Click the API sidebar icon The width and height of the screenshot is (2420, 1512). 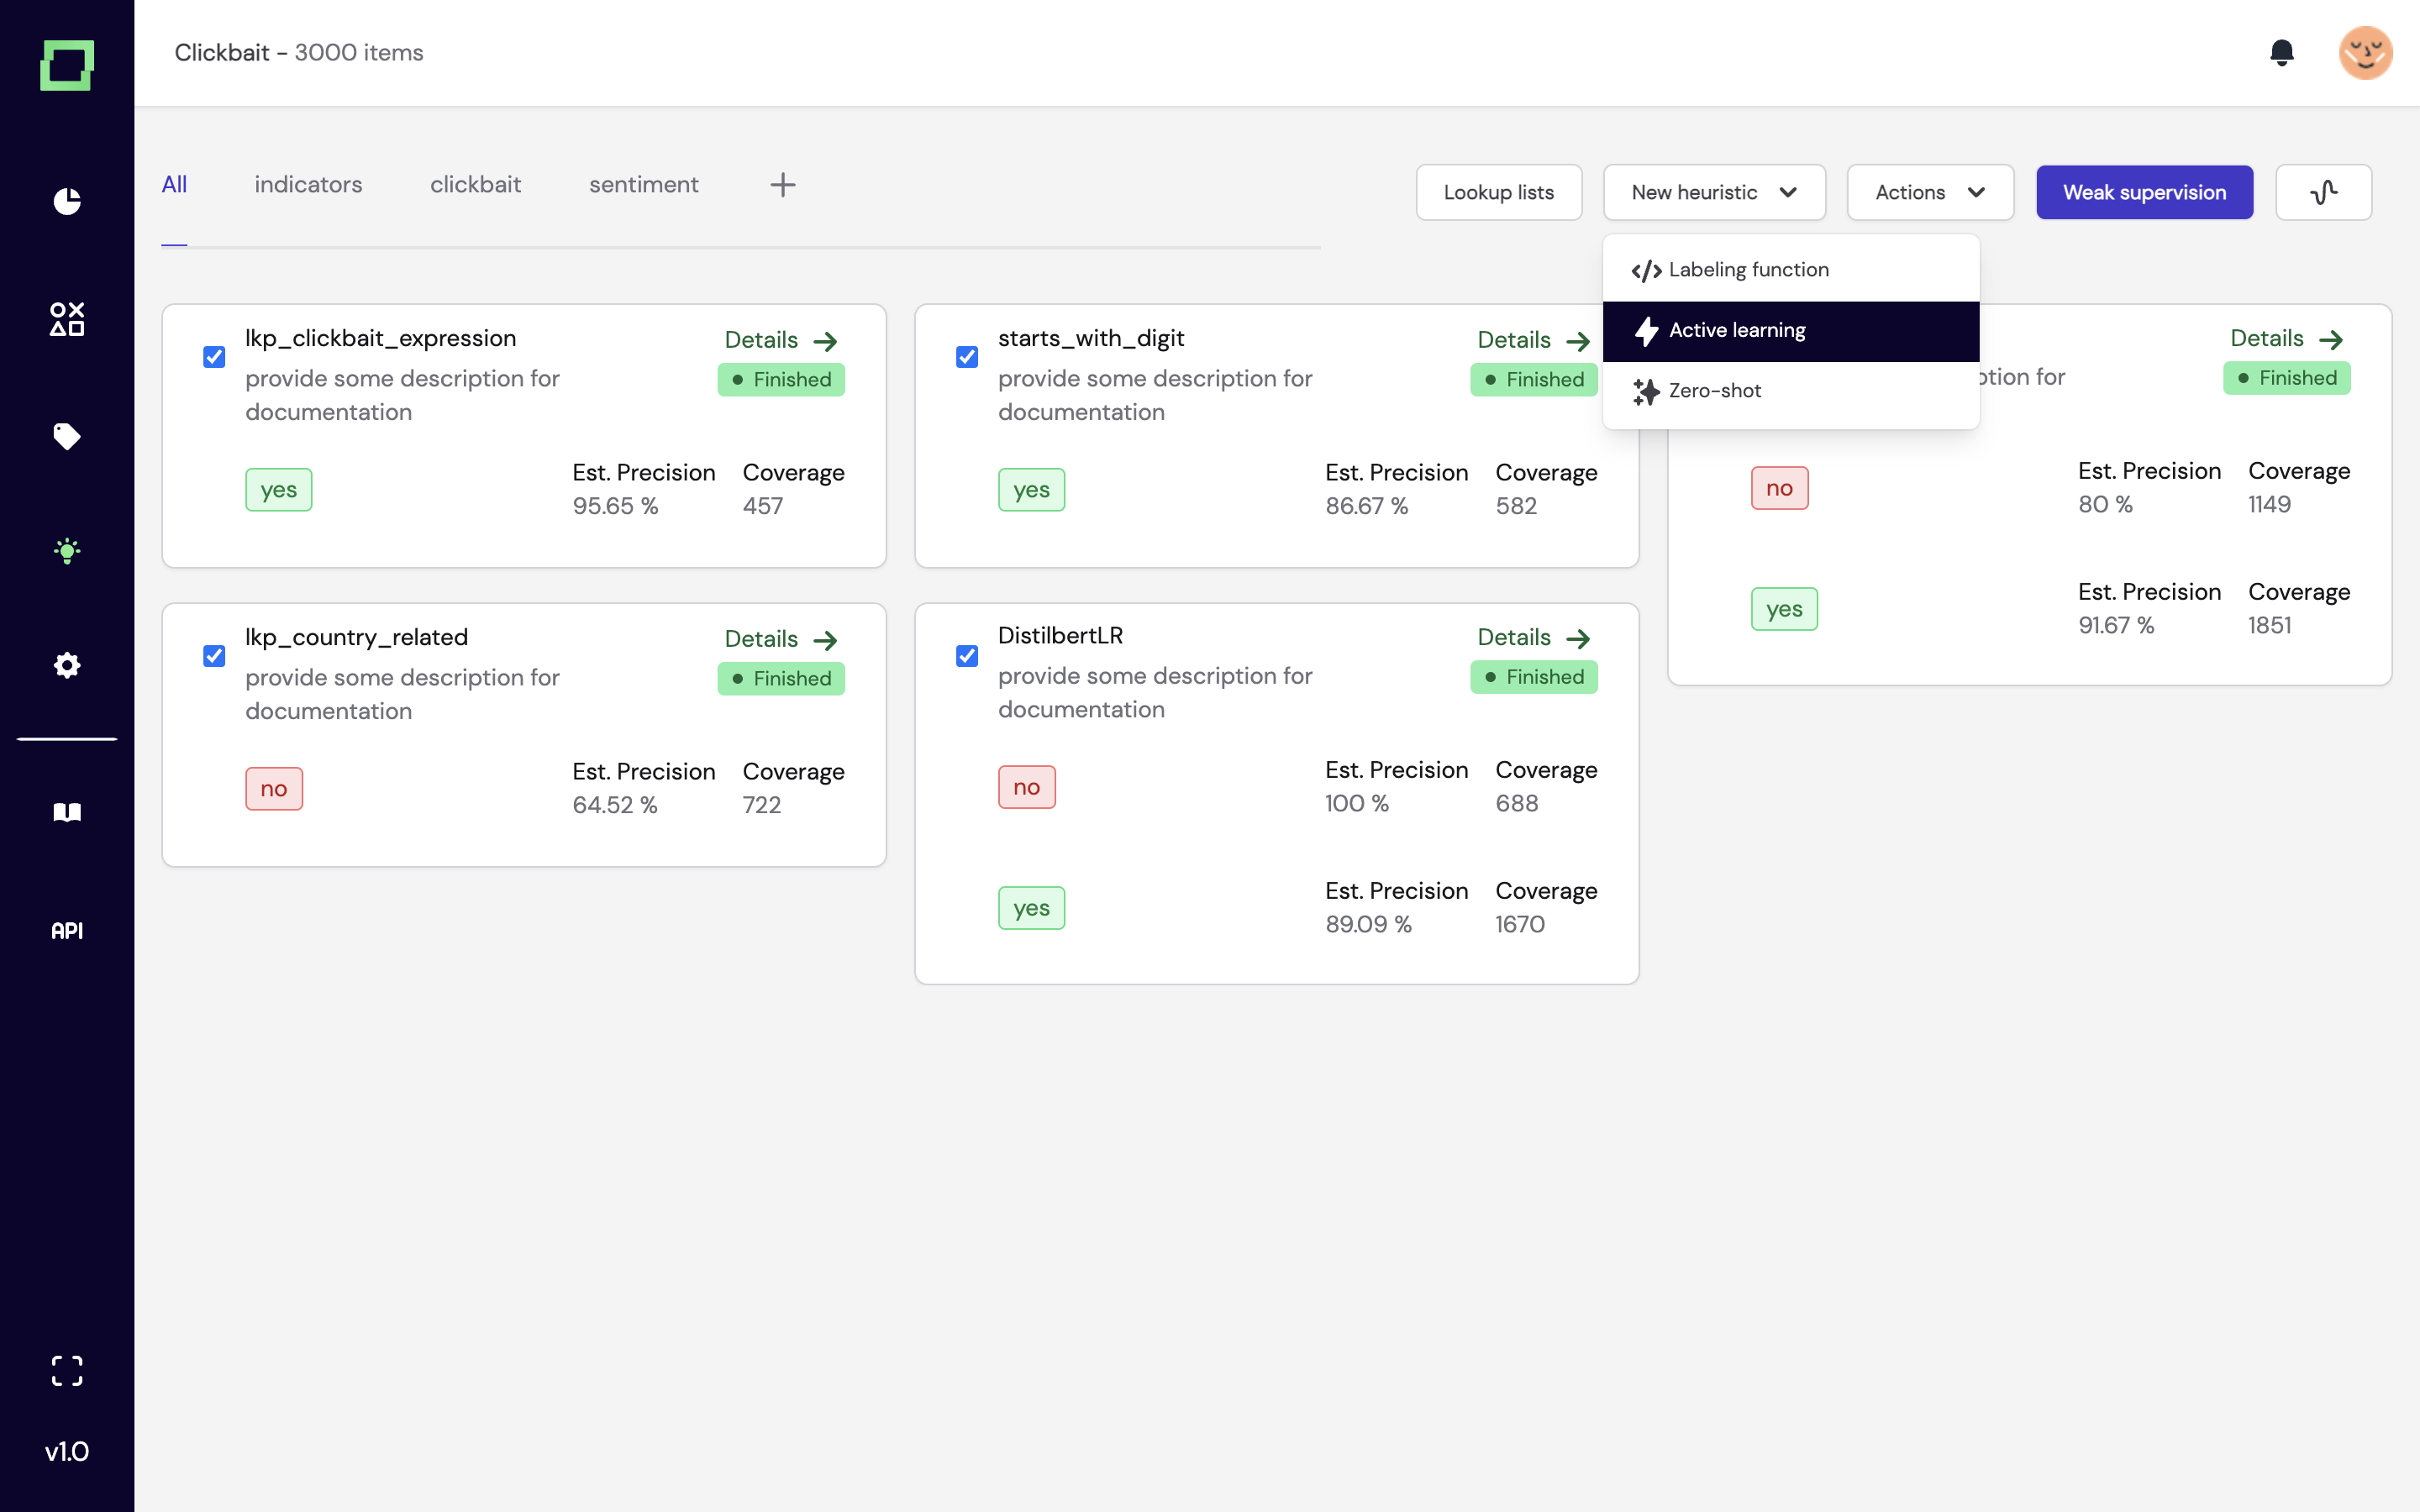click(67, 931)
